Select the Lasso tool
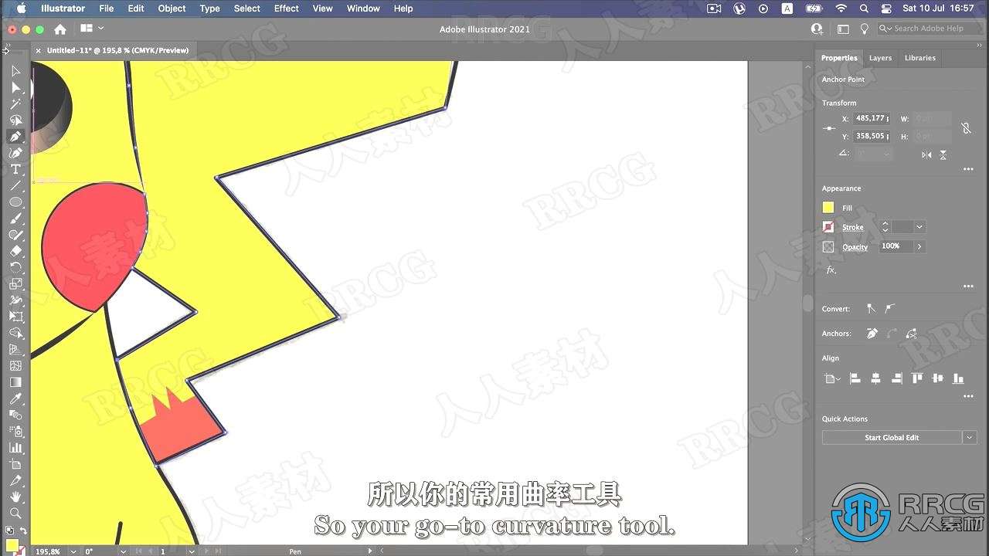 click(x=15, y=120)
